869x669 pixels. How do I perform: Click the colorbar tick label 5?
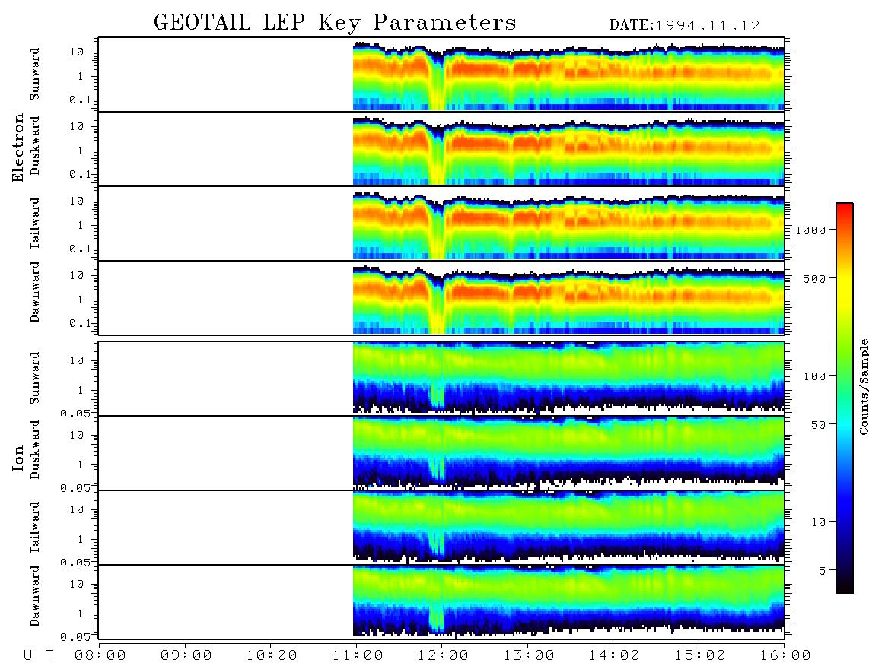click(x=822, y=570)
